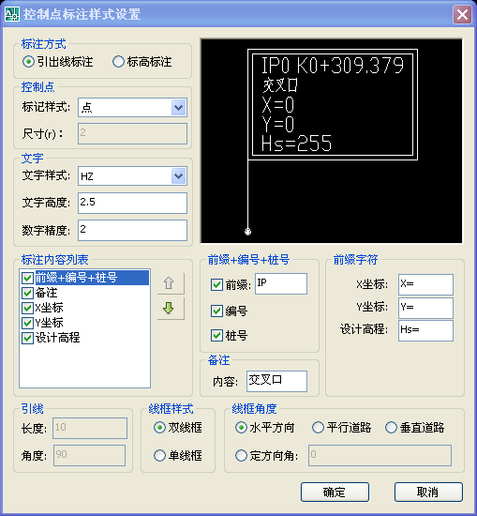
Task: Open the 标记样式 dropdown
Action: (x=178, y=107)
